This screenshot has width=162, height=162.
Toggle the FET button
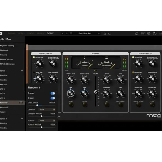point(107,104)
